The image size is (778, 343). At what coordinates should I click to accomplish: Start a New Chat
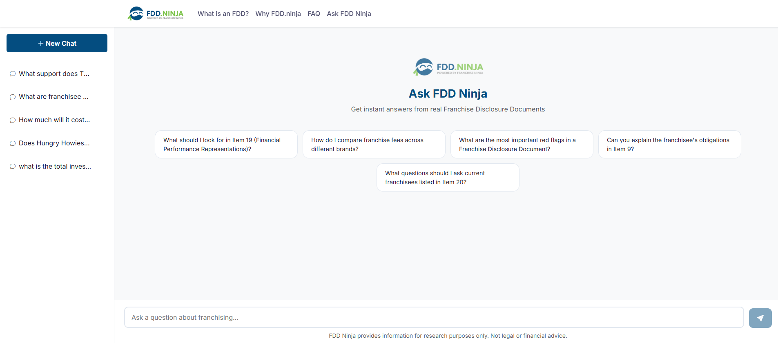pos(57,43)
